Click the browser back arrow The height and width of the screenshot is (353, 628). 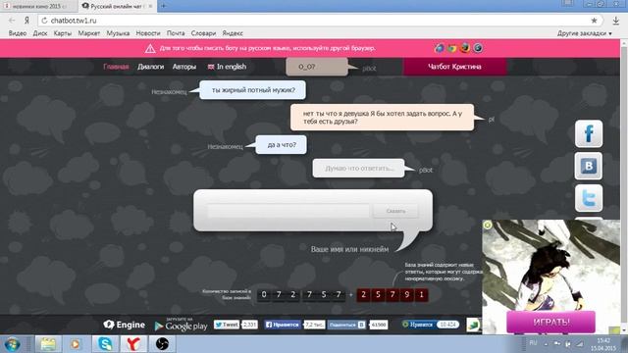coord(12,21)
